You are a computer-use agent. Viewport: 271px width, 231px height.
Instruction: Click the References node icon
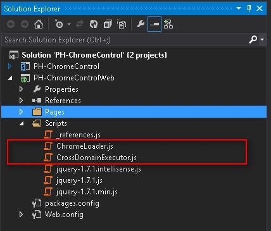[37, 101]
